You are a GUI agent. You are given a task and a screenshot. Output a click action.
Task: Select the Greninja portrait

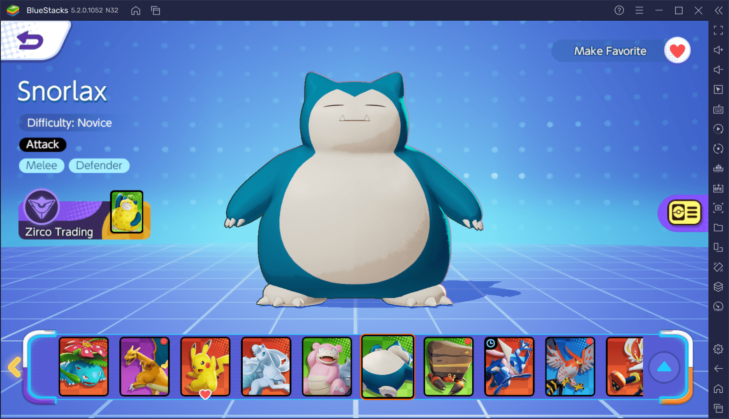(509, 366)
